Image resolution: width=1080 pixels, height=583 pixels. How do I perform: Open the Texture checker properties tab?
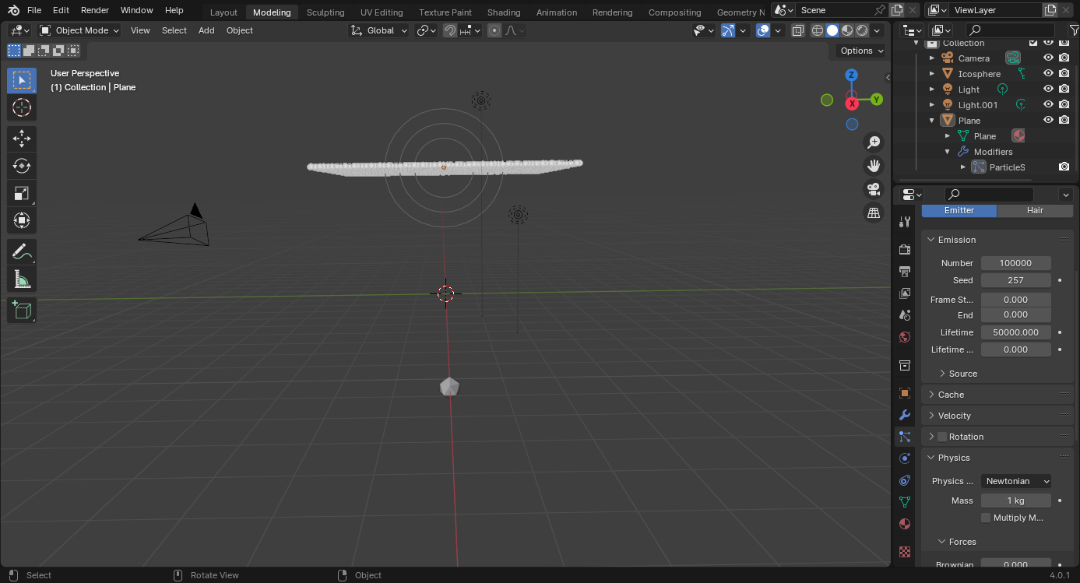905,552
